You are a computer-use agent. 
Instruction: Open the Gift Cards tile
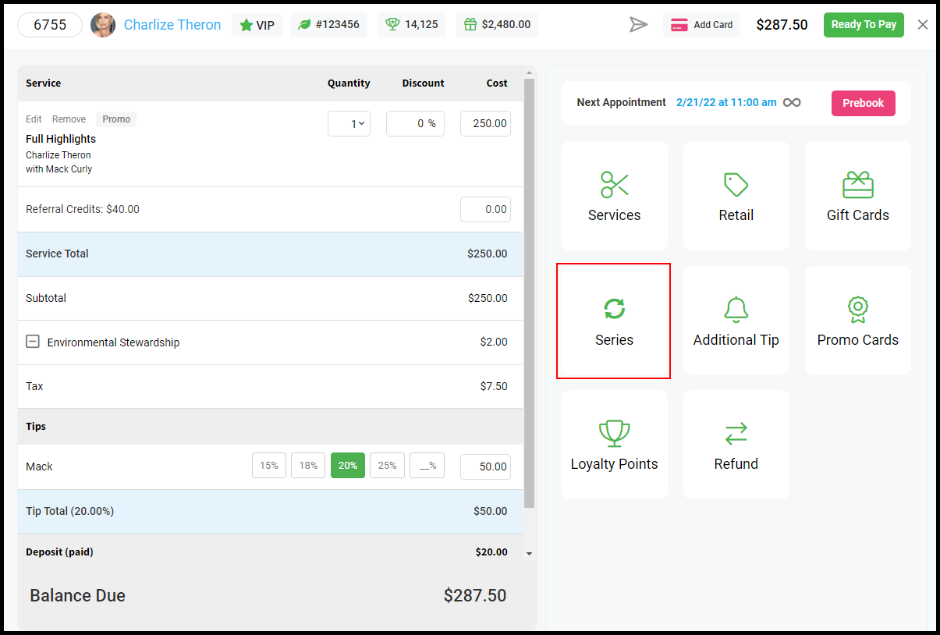pyautogui.click(x=858, y=196)
